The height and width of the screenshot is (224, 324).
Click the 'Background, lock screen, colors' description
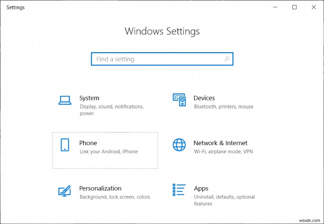[115, 197]
